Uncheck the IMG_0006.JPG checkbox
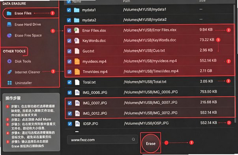The width and height of the screenshot is (238, 155). 69,93
